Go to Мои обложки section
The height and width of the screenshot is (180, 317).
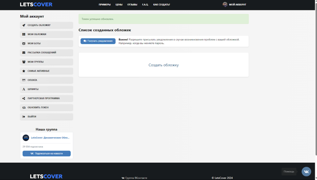tap(46, 34)
